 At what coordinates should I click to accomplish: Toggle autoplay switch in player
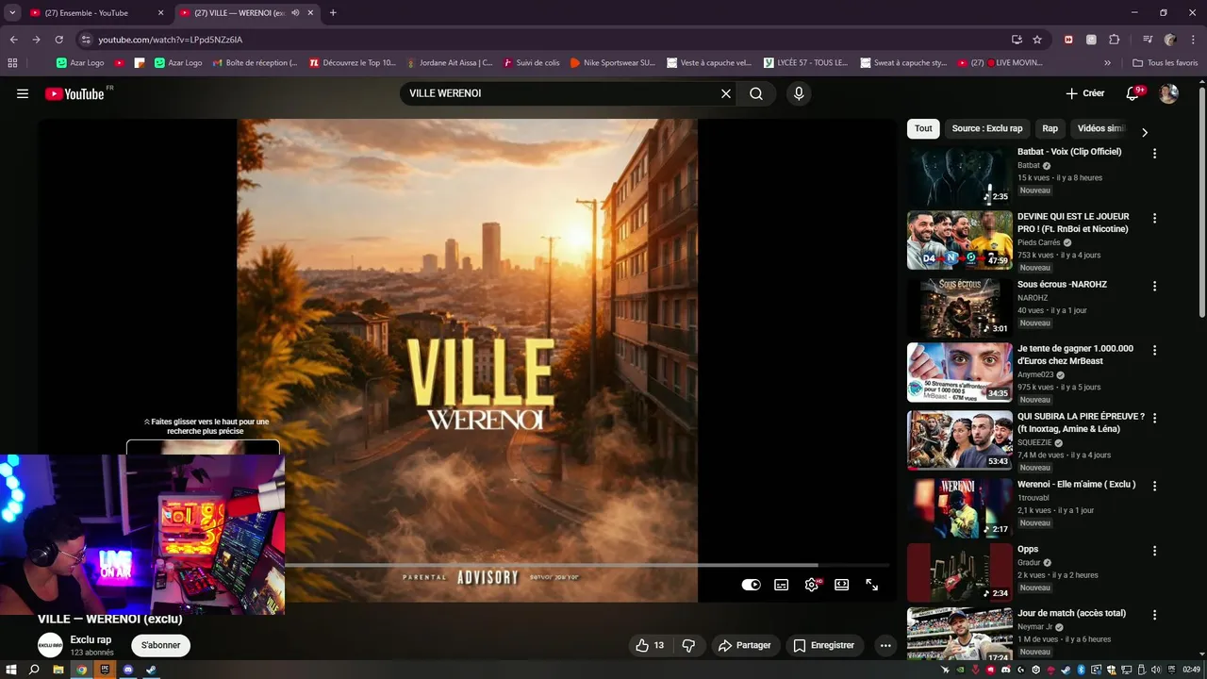pyautogui.click(x=751, y=585)
